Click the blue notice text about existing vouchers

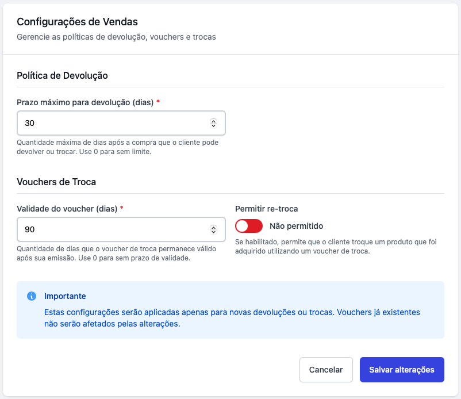pyautogui.click(x=232, y=318)
